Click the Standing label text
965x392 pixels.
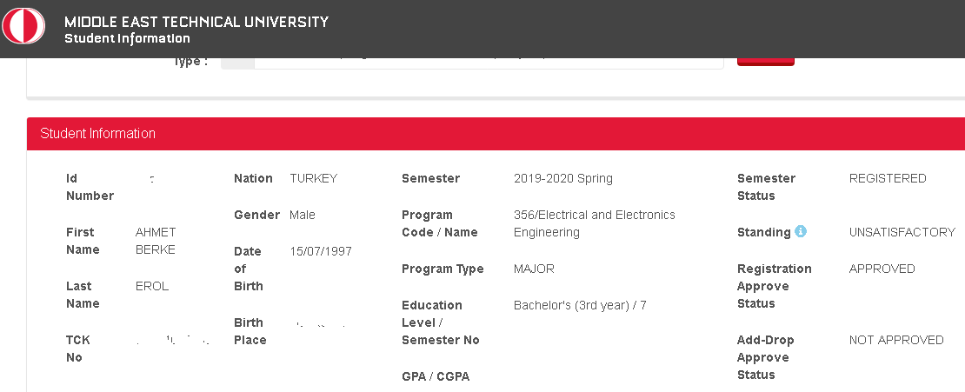(764, 232)
